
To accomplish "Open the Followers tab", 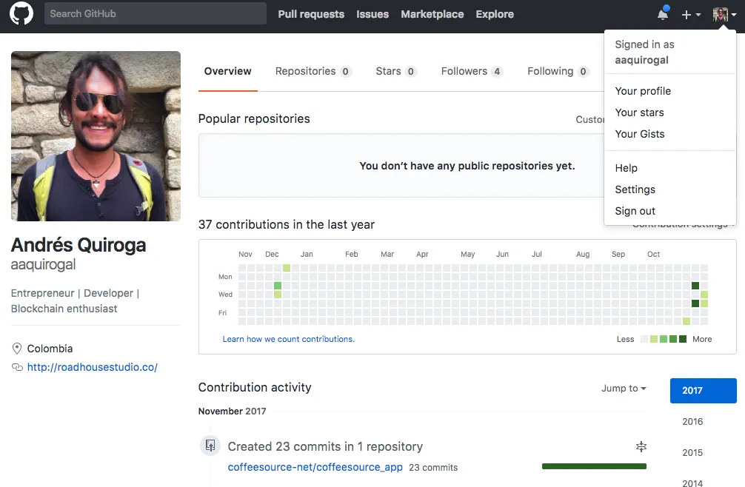I will [471, 71].
